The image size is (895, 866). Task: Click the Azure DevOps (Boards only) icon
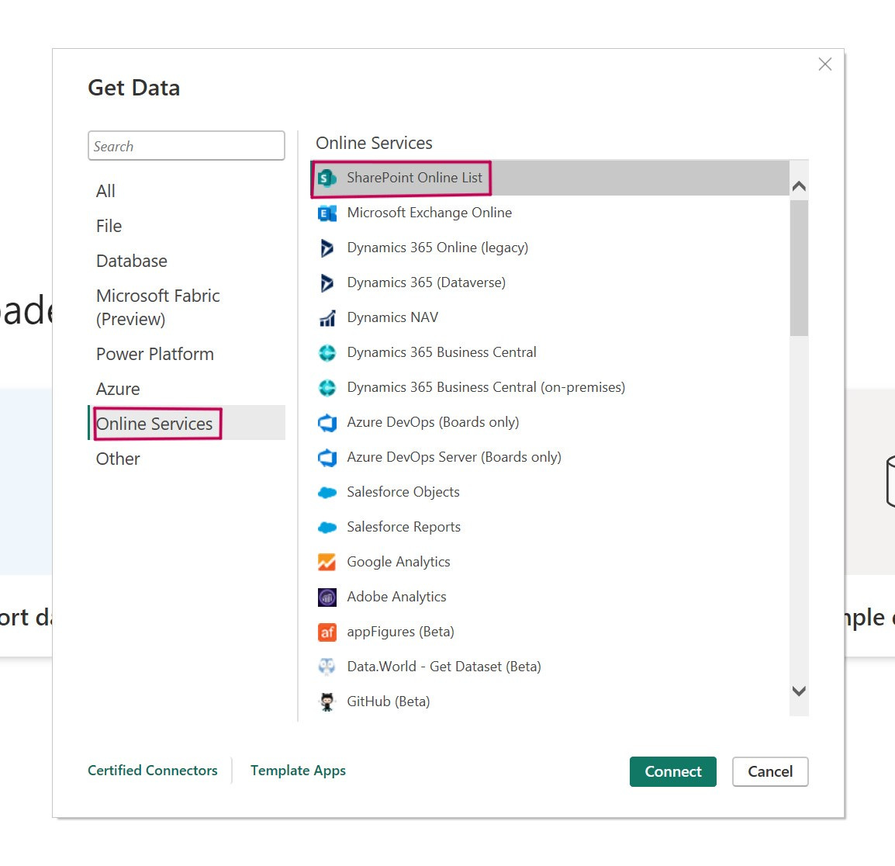327,423
